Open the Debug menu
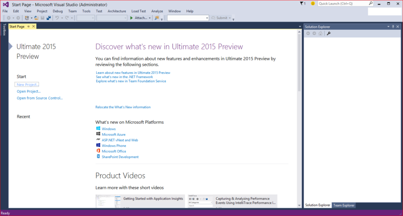 pos(57,11)
